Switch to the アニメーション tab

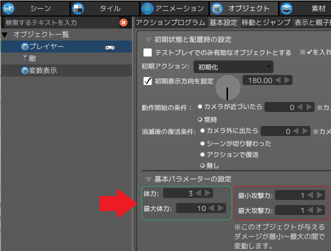pos(174,8)
